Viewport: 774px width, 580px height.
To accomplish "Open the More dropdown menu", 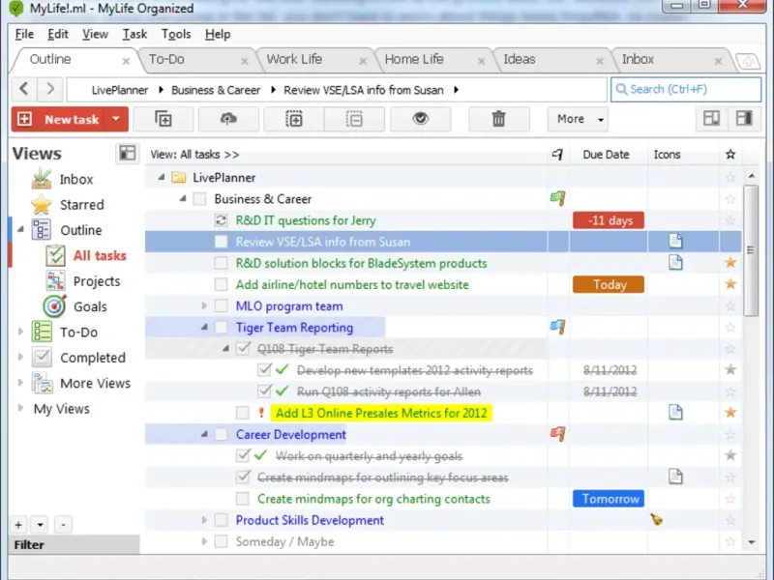I will [x=580, y=119].
